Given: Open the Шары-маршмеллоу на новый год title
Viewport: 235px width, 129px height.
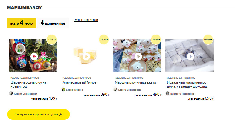Looking at the screenshot, I should (28, 85).
